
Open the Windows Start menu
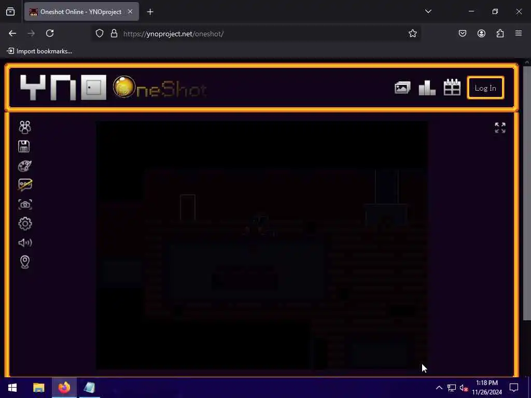12,388
